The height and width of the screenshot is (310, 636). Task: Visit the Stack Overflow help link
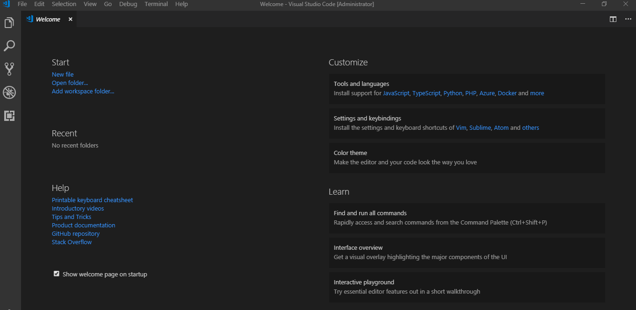(71, 242)
